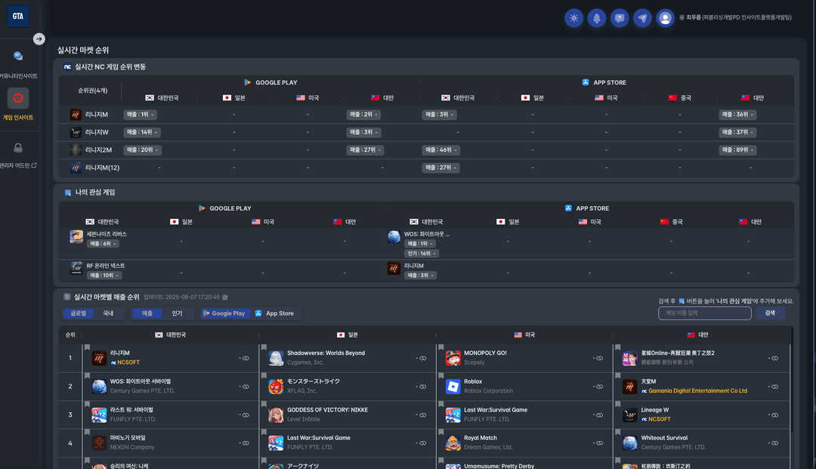Open the 관리자 어드민 lock icon
Screen dimensions: 816x469
(18, 148)
